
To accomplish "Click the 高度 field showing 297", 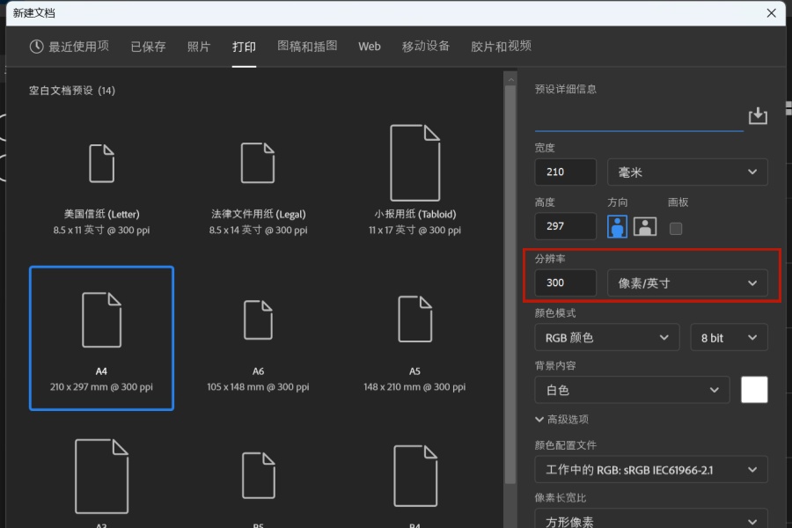I will (565, 226).
